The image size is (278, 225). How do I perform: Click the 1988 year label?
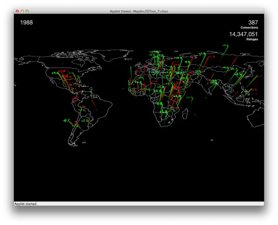(26, 23)
